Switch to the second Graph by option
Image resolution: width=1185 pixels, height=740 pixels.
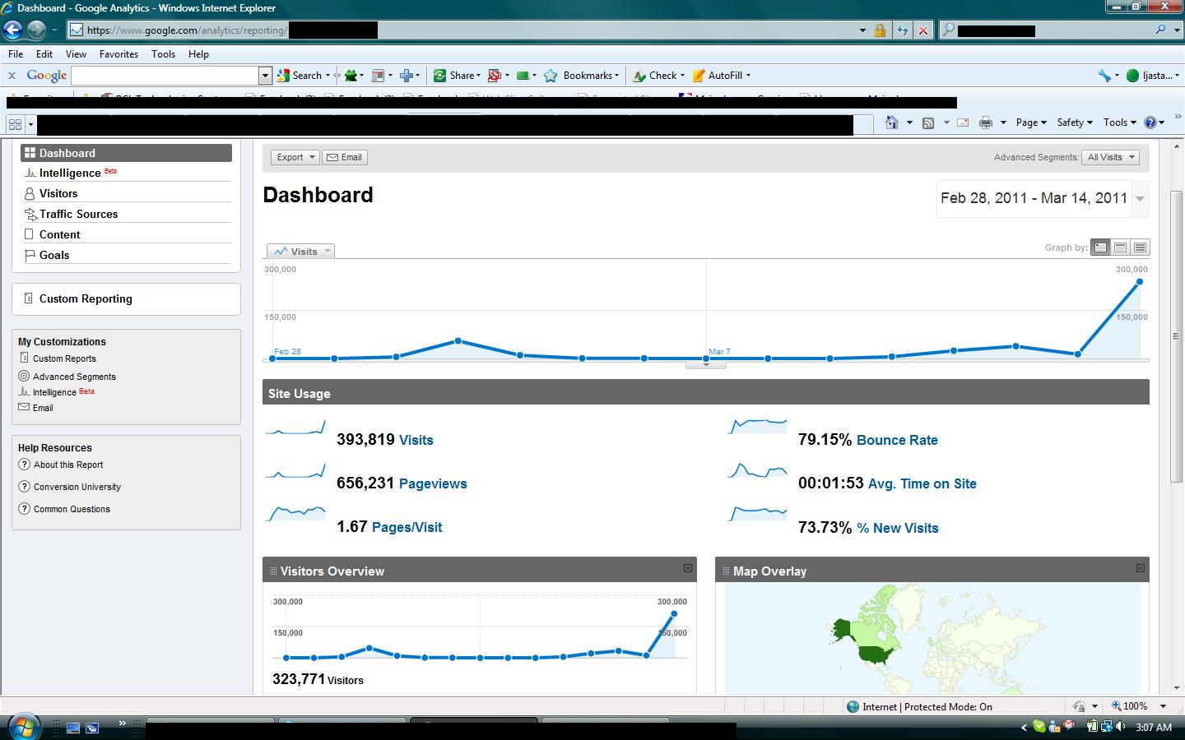coord(1120,247)
